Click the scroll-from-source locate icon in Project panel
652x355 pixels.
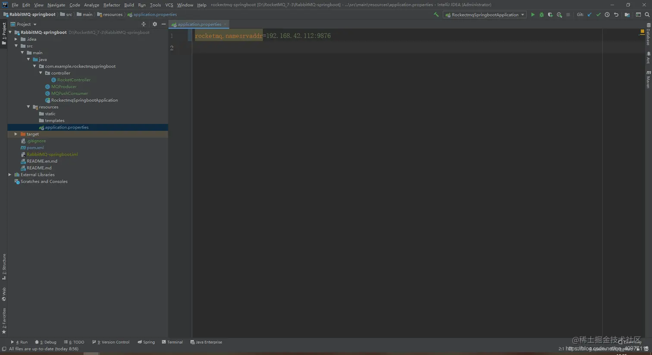coord(144,24)
